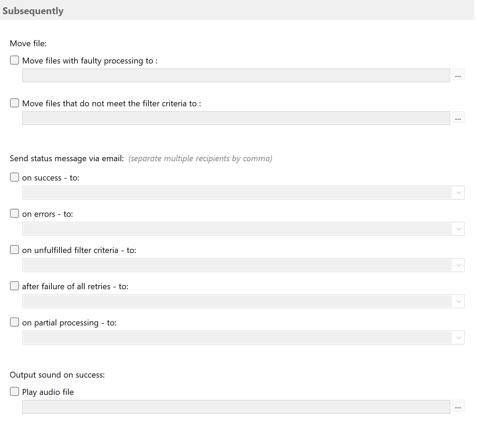Enable moving files with faulty processing

coord(14,60)
